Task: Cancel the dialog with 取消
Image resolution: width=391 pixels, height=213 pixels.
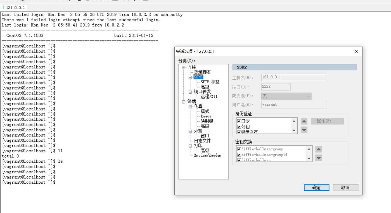Action: pyautogui.click(x=345, y=188)
